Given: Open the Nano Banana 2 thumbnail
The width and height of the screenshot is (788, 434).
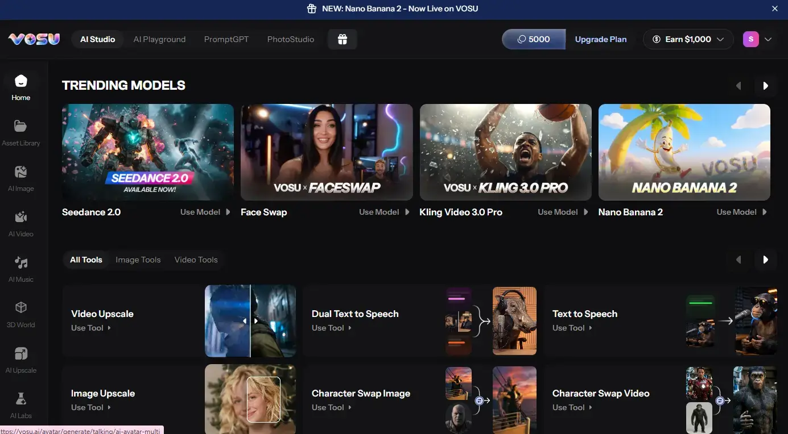Looking at the screenshot, I should (x=684, y=152).
